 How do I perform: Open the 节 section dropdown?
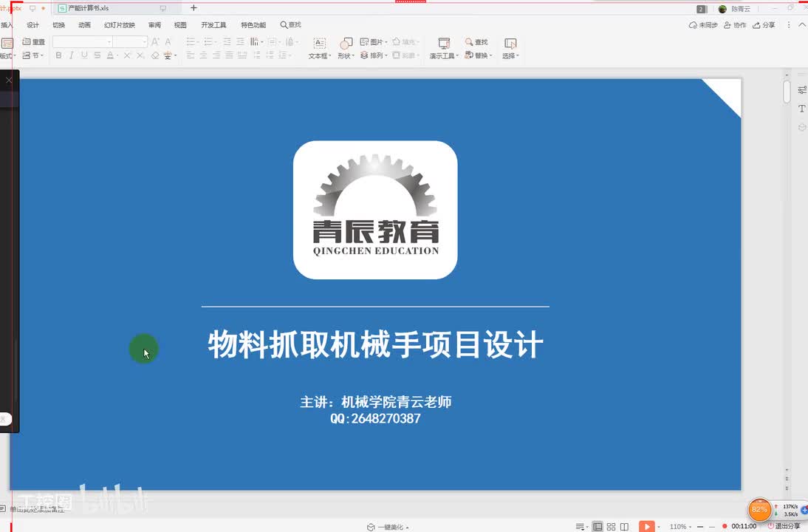(x=33, y=55)
